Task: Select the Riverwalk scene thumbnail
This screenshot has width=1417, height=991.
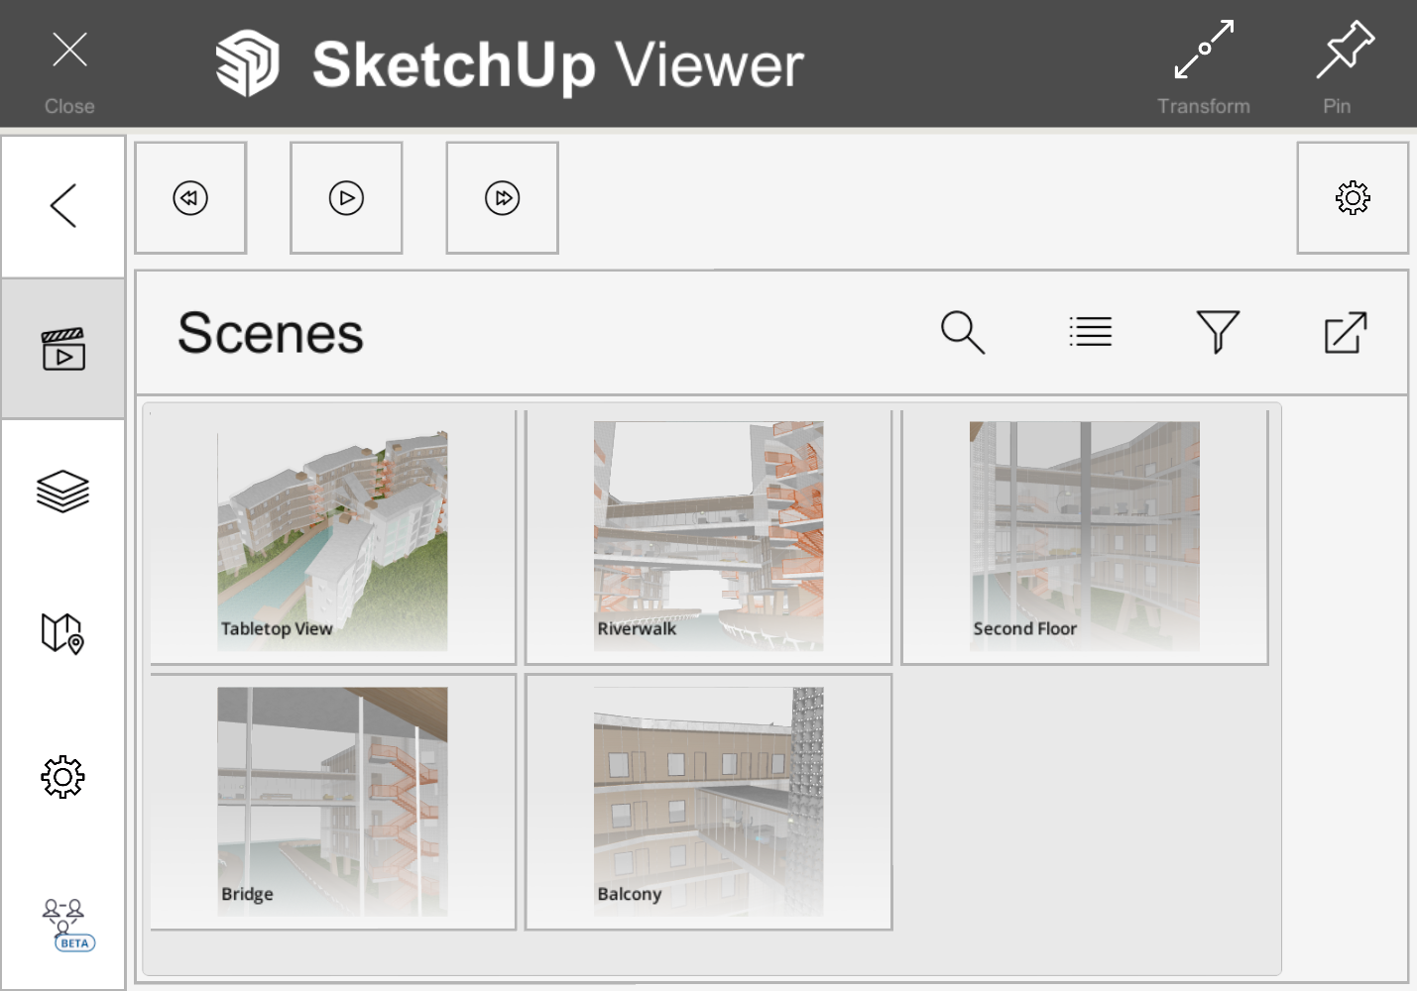Action: tap(708, 537)
